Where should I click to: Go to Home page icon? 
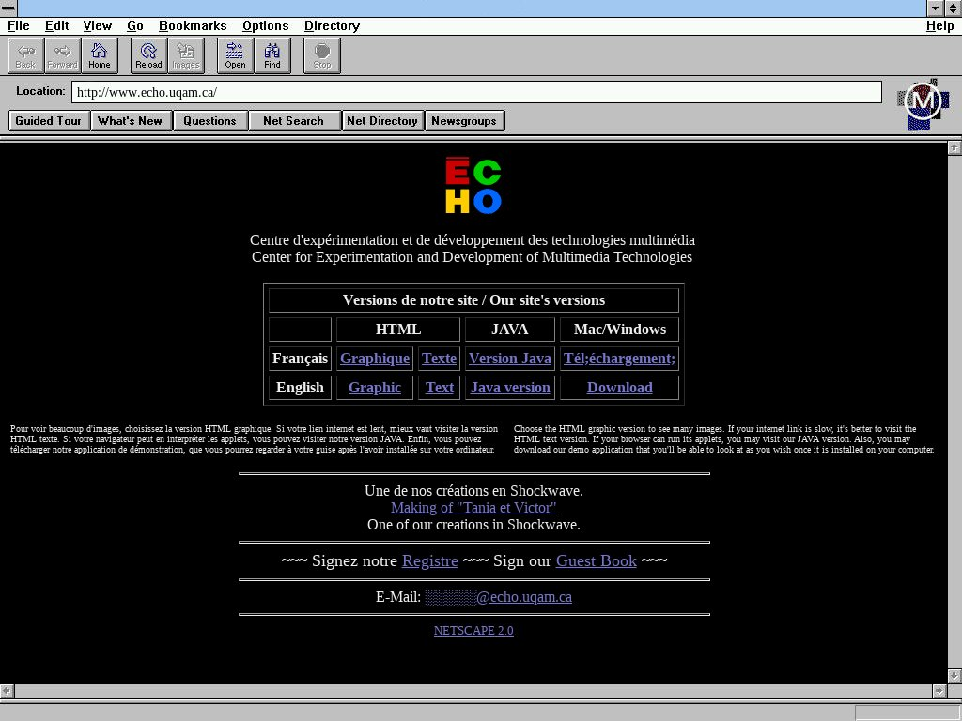coord(99,55)
